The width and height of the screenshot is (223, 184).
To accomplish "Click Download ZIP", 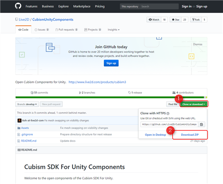I will tap(190, 135).
